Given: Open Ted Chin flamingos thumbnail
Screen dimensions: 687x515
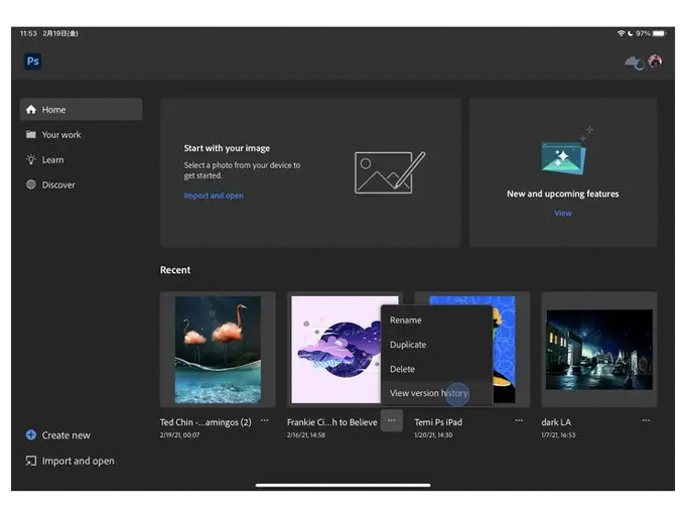Looking at the screenshot, I should click(x=218, y=349).
